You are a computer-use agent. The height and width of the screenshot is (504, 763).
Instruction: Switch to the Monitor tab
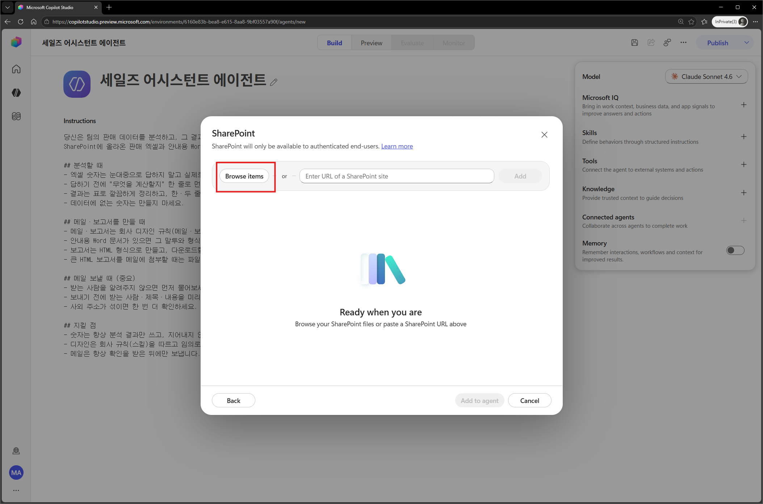click(x=454, y=43)
